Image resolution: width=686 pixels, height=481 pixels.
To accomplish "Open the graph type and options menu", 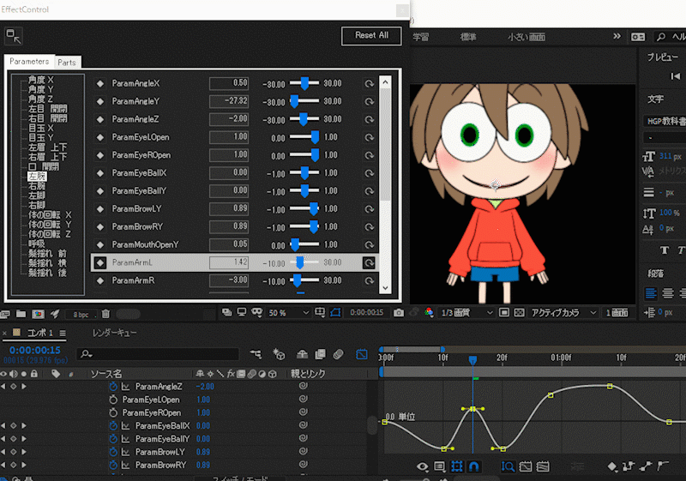I will click(x=440, y=466).
